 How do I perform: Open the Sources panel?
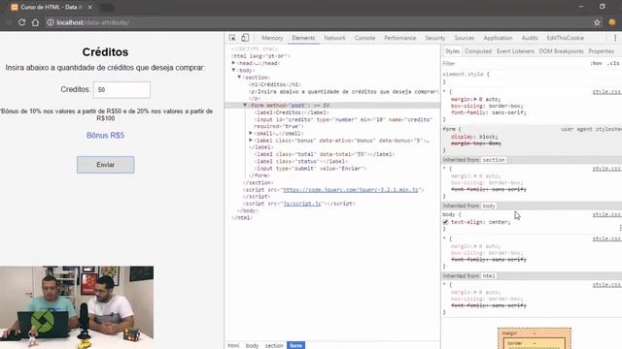point(465,38)
